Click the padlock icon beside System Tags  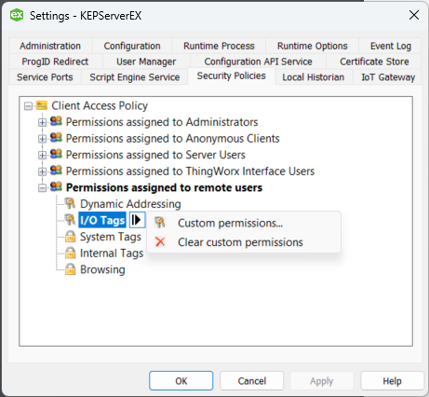[x=70, y=237]
